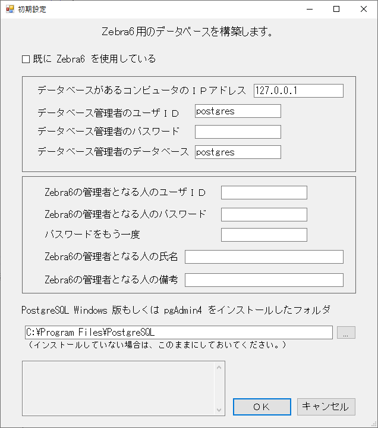Image resolution: width=378 pixels, height=428 pixels.
Task: Minimize the 初期設定 window
Action: tap(310, 10)
